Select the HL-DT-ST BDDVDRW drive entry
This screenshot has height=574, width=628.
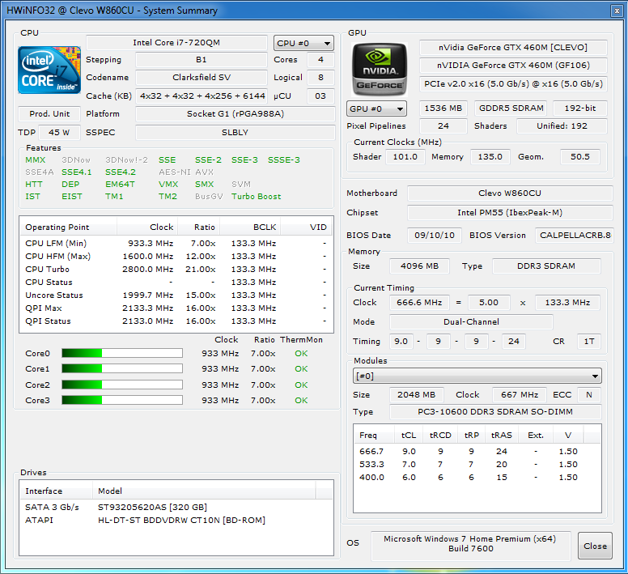(x=176, y=520)
